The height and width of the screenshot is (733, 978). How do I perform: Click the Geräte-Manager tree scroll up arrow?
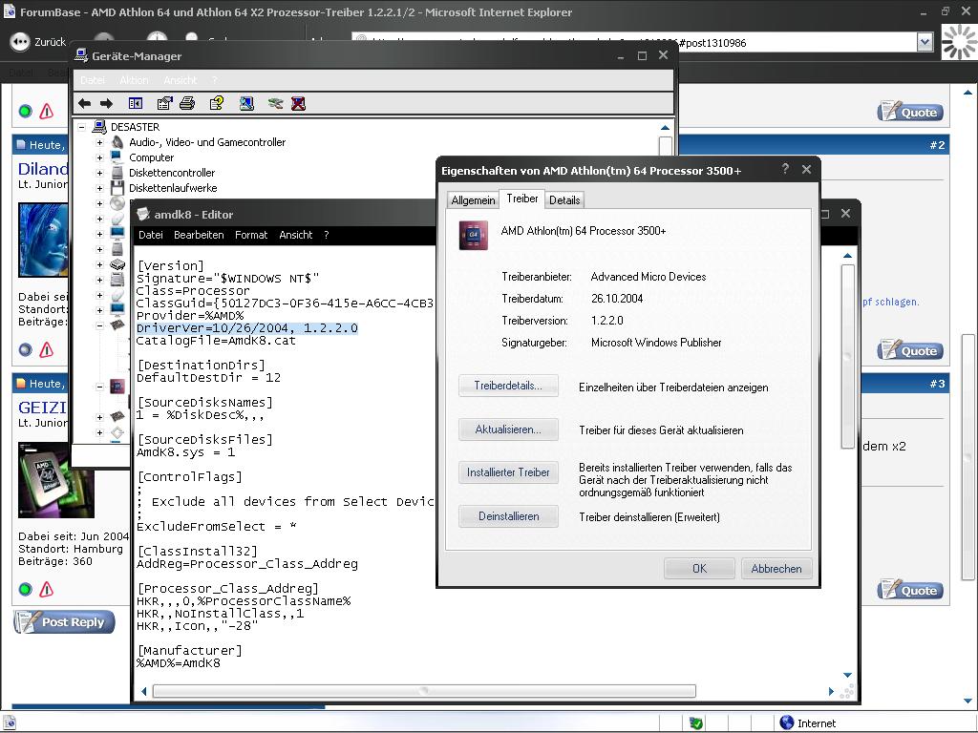coord(665,128)
